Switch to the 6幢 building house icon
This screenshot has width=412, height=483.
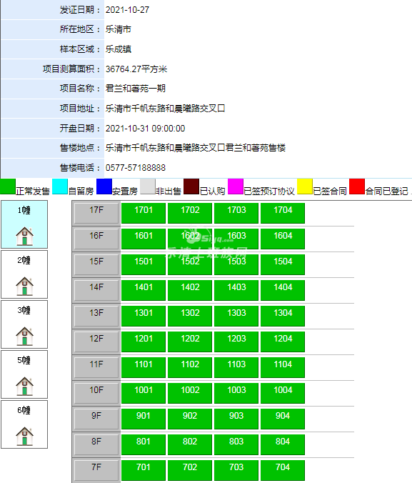[x=24, y=436]
